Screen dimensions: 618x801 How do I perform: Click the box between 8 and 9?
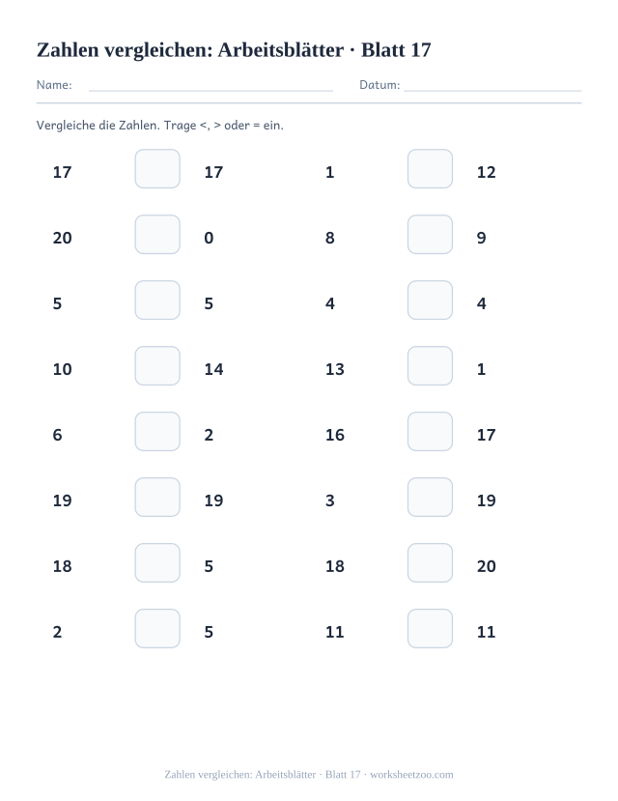[430, 235]
